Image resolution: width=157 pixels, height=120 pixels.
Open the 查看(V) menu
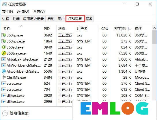pyautogui.click(x=39, y=11)
